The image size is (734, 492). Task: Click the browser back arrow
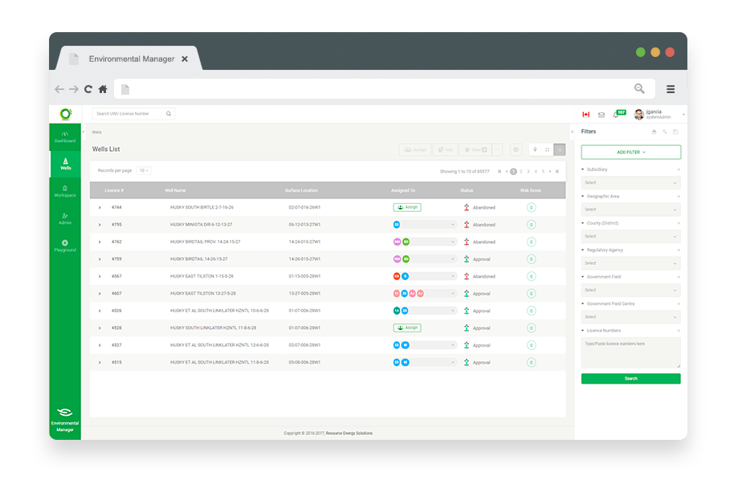(59, 89)
